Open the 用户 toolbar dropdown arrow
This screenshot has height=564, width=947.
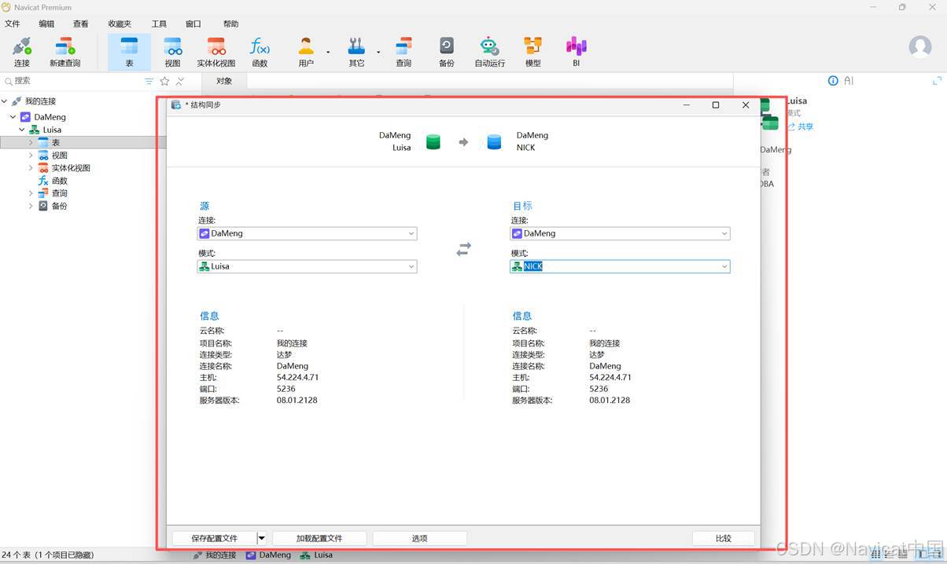tap(328, 53)
